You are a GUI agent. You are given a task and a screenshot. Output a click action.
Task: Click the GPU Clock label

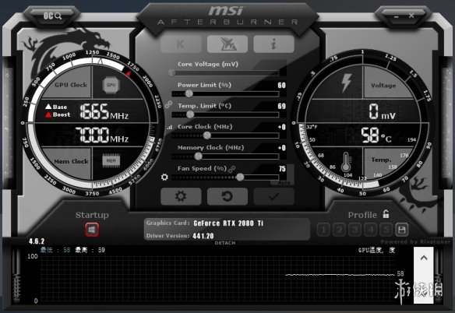pos(71,85)
